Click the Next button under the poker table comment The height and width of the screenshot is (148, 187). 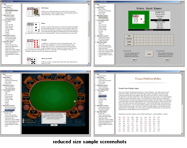54,125
